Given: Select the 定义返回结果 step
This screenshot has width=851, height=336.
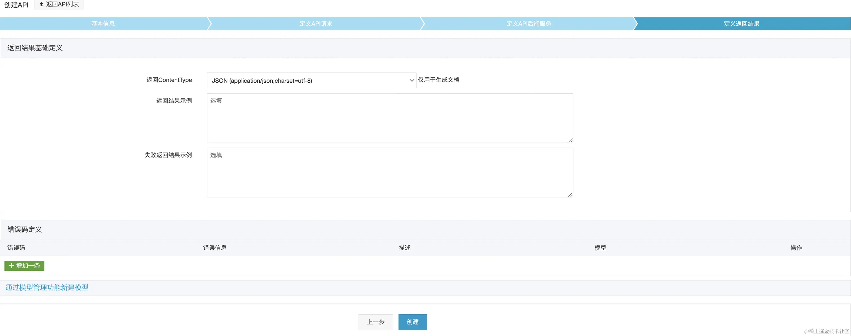Looking at the screenshot, I should pyautogui.click(x=741, y=24).
